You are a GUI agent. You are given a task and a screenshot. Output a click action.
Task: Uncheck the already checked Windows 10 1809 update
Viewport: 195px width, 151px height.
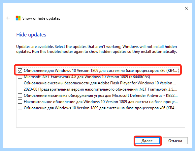tap(20, 71)
